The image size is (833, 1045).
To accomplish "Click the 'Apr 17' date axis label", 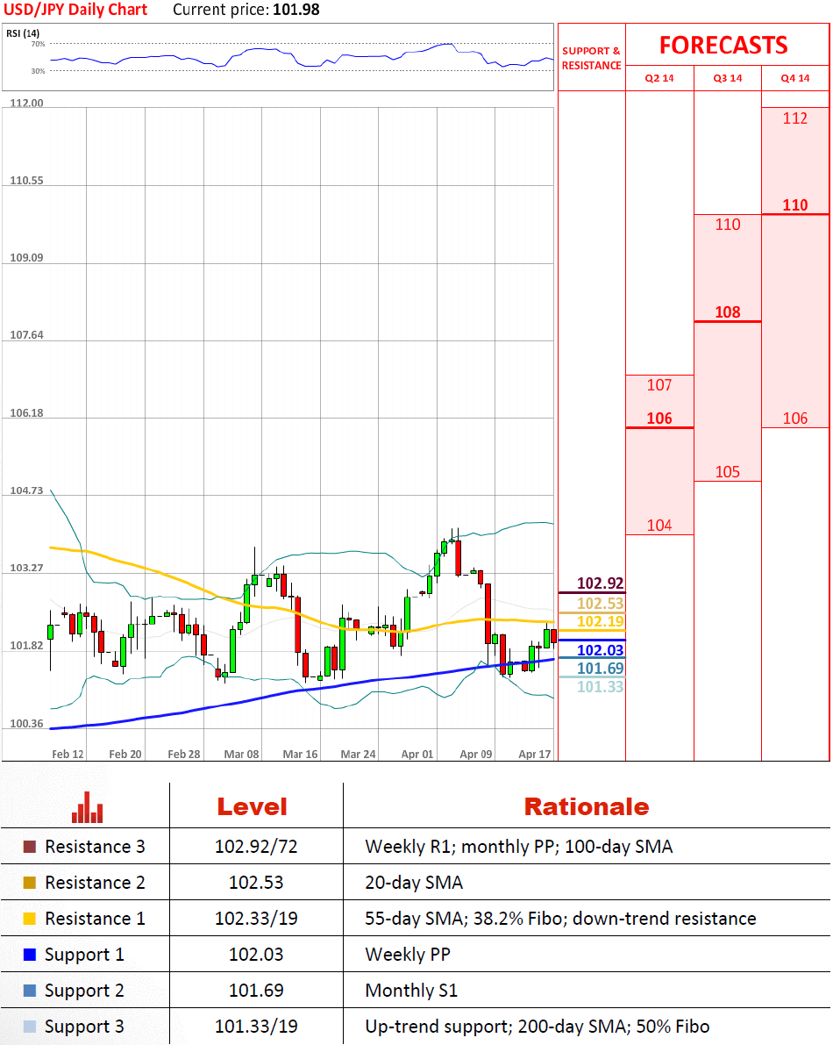I will click(x=535, y=754).
